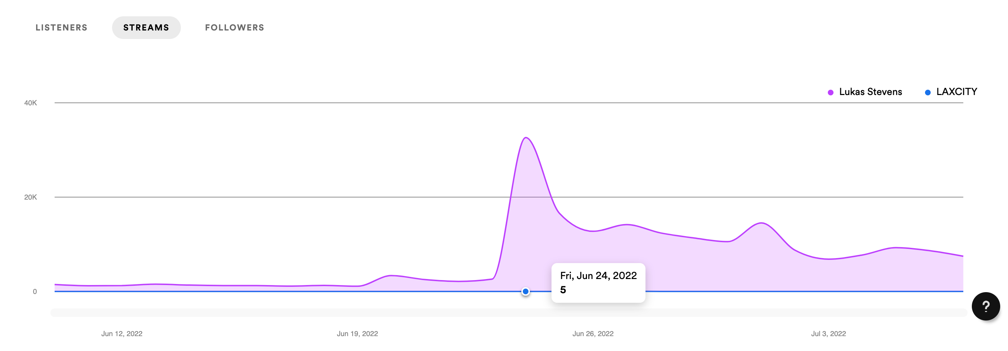Click the purple Lukas Stevens legend dot
Viewport: 1008px width, 351px height.
point(830,92)
